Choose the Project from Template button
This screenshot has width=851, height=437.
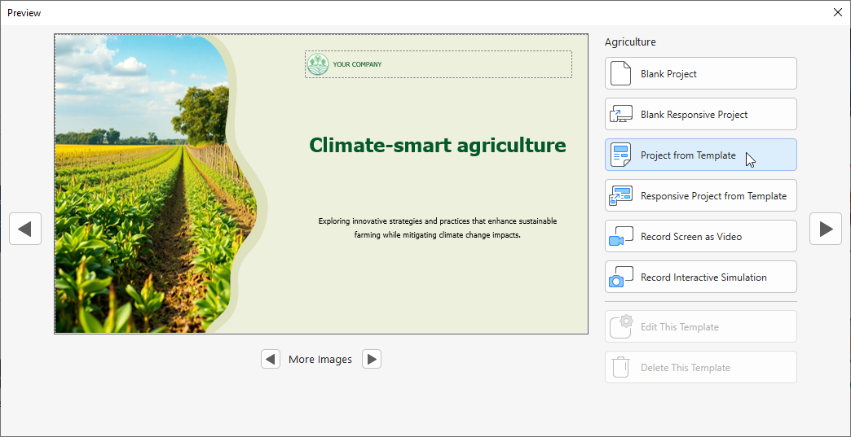700,155
